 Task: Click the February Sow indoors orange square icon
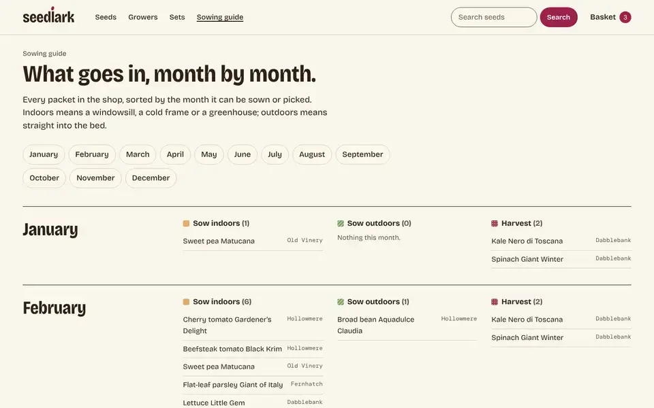[x=186, y=302]
